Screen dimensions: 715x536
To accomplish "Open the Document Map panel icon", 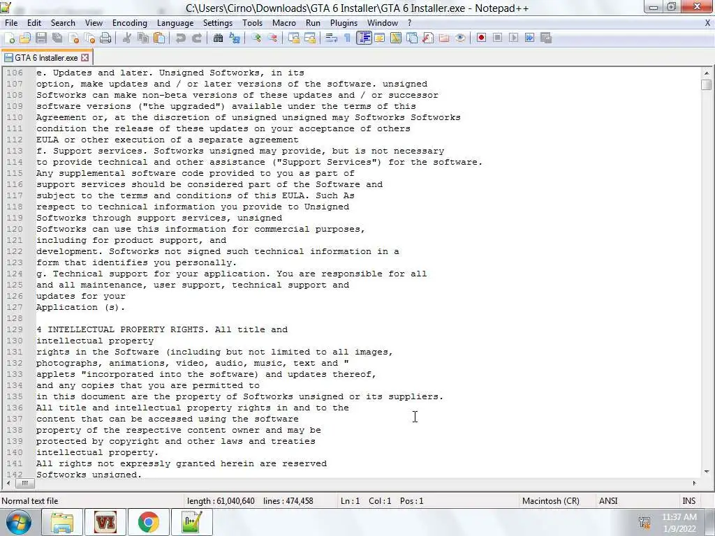I will pos(396,38).
